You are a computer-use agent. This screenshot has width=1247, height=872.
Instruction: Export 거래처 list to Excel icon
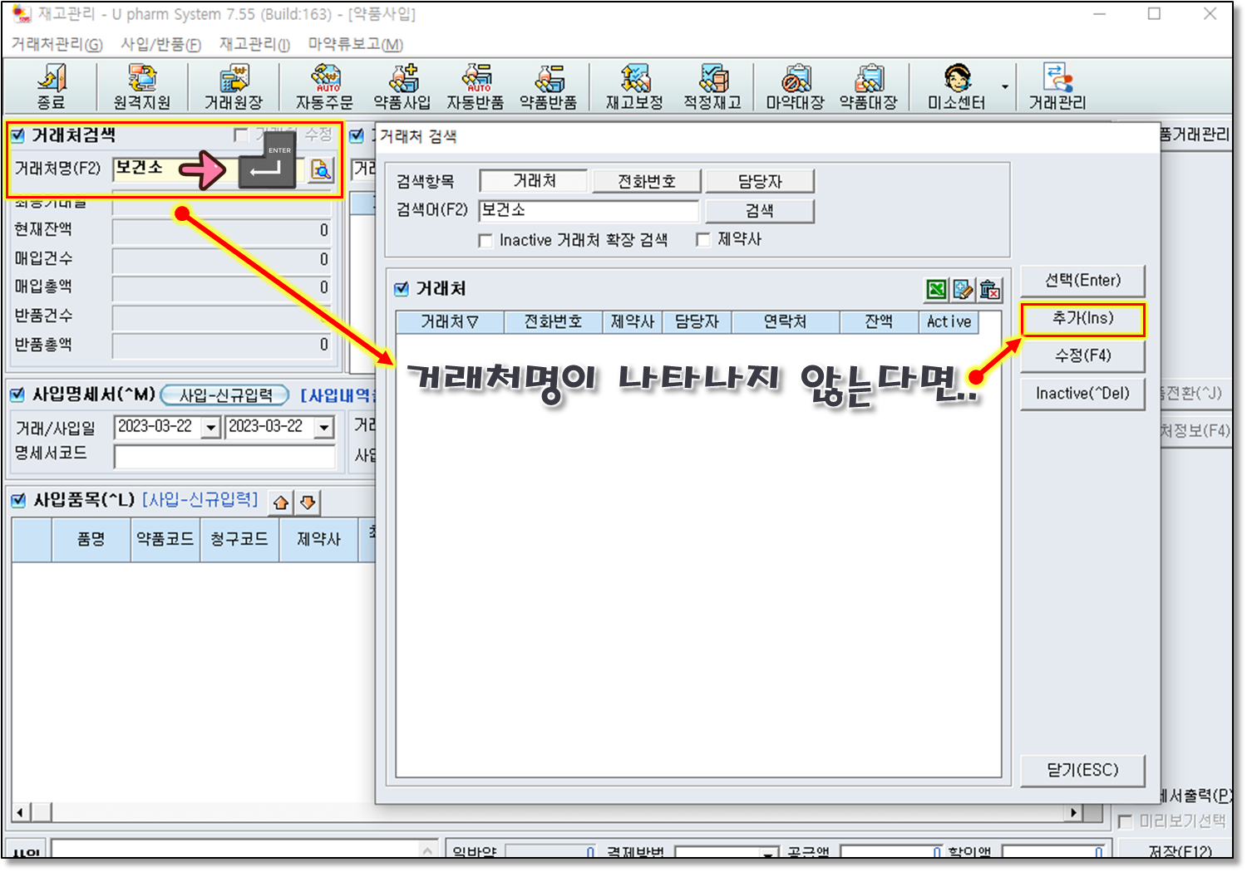click(x=936, y=290)
